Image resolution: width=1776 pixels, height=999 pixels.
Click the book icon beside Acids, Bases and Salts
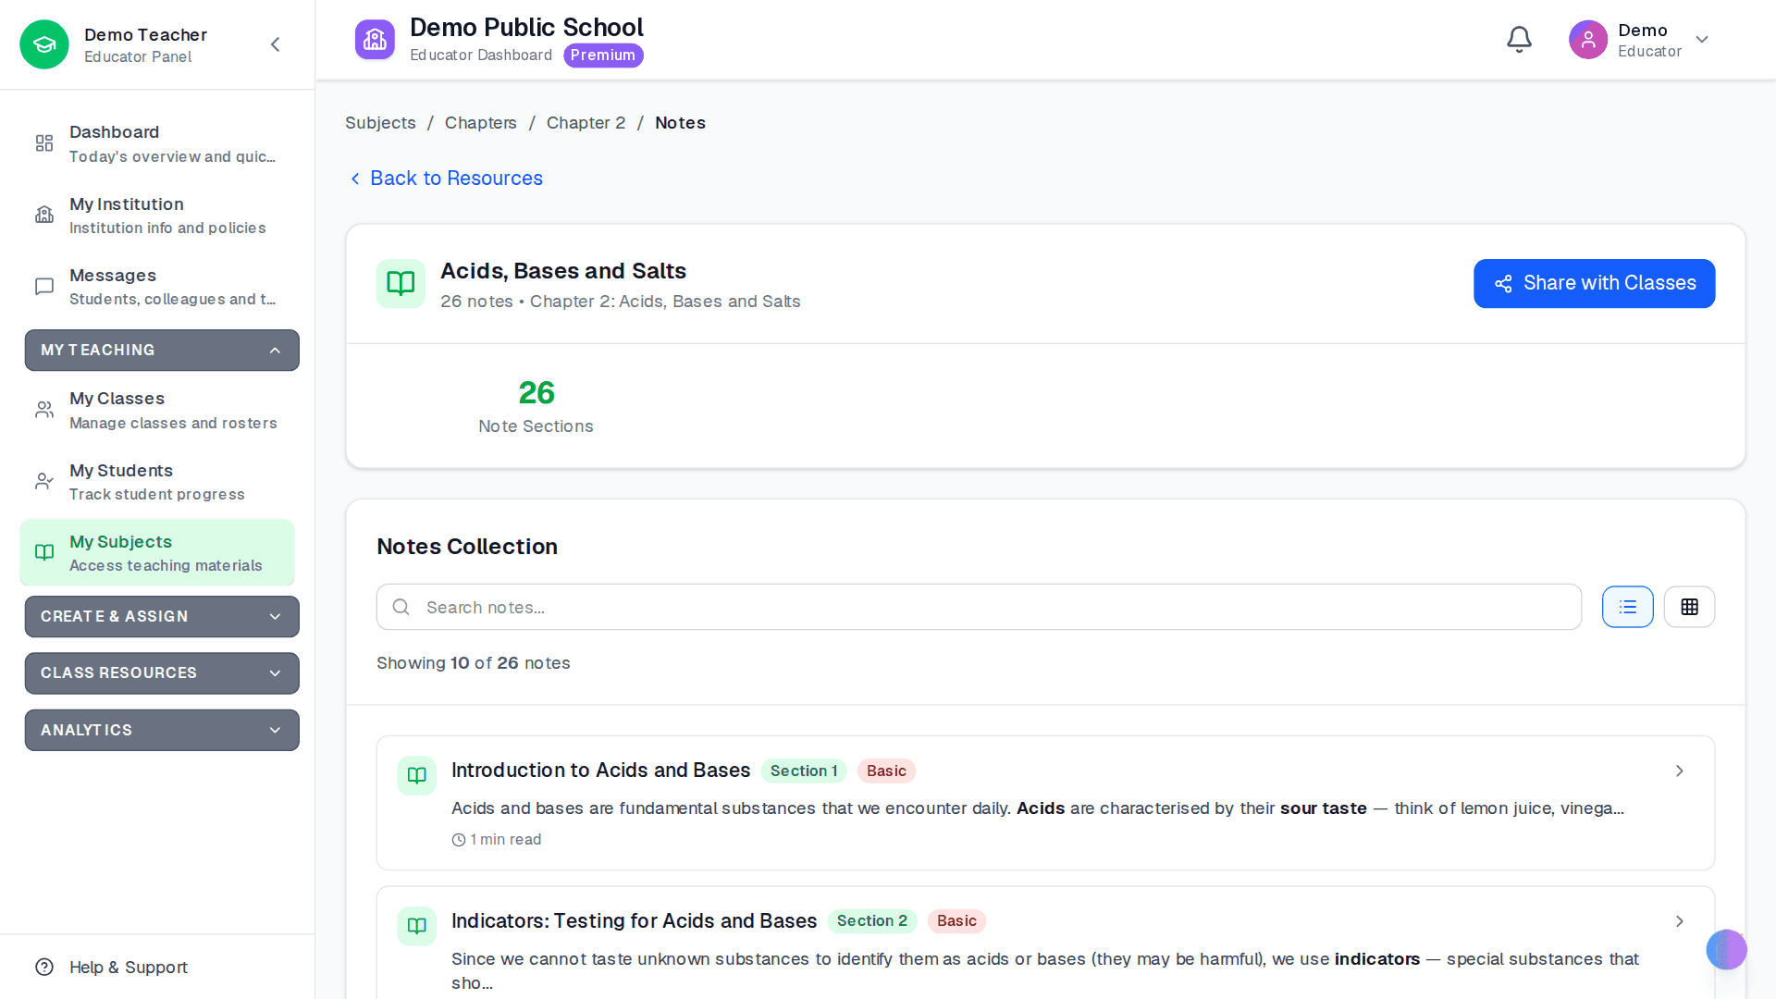pyautogui.click(x=401, y=283)
